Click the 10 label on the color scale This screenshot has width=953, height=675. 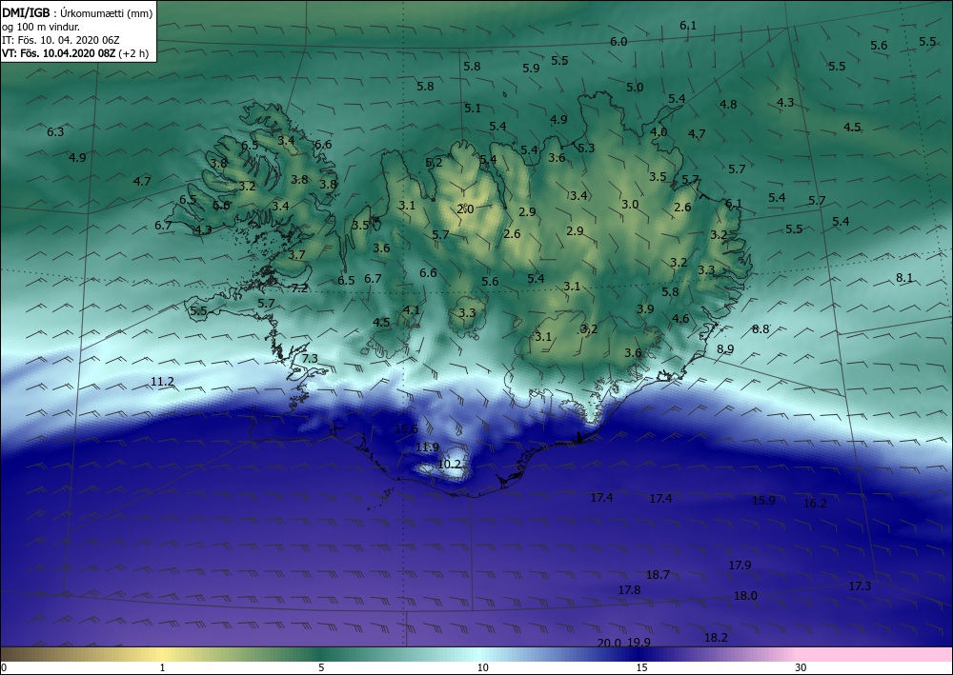(x=482, y=667)
